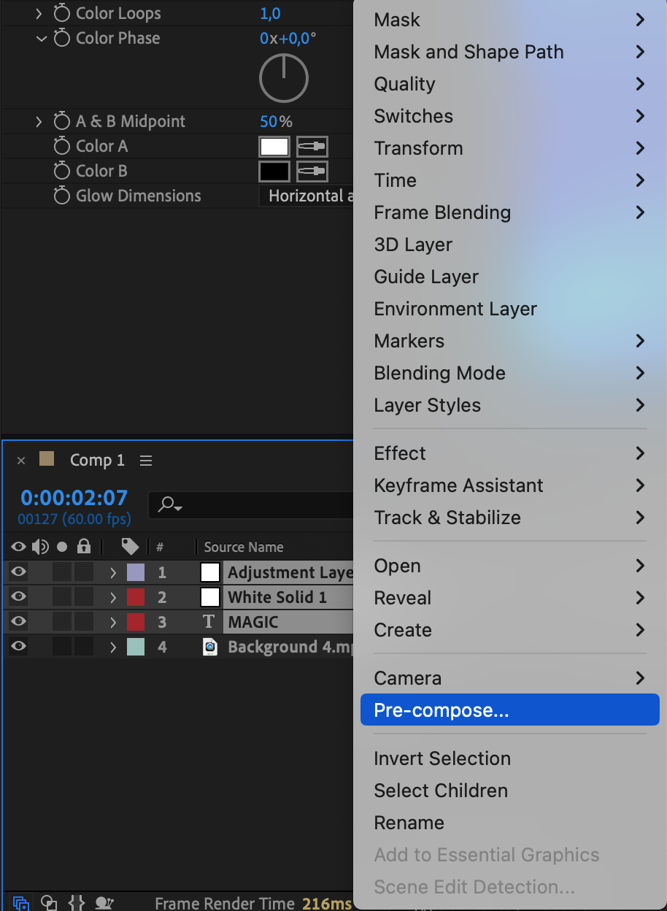This screenshot has width=667, height=911.
Task: Click the current timecode 0:00:02:07
Action: 74,498
